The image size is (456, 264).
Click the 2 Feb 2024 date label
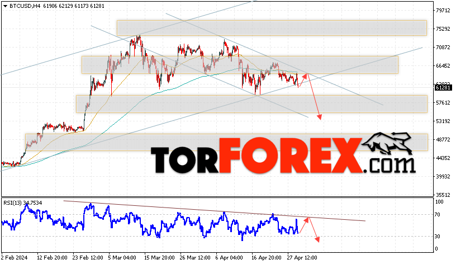15,258
